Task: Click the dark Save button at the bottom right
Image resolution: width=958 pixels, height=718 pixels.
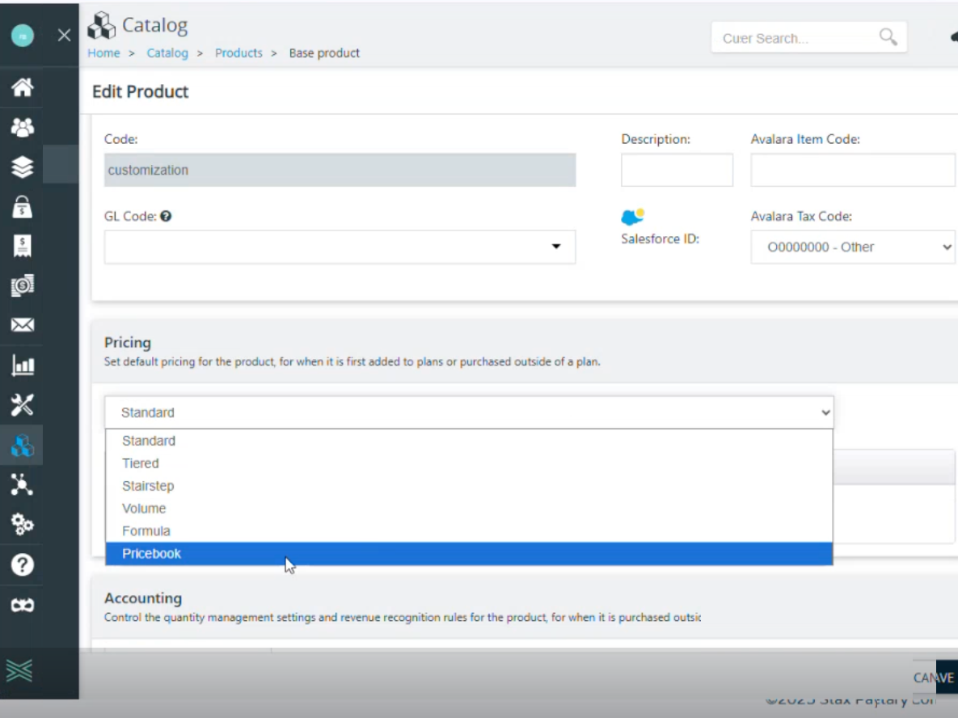Action: coord(947,677)
